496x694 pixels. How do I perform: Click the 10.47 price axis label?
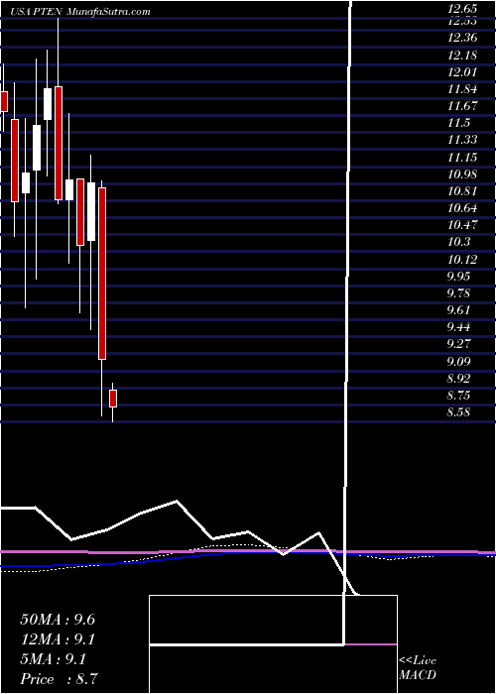pos(462,225)
